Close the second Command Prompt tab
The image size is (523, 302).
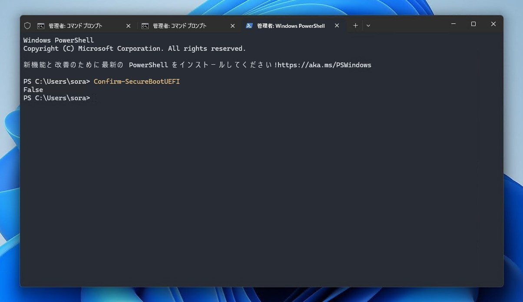coord(232,26)
